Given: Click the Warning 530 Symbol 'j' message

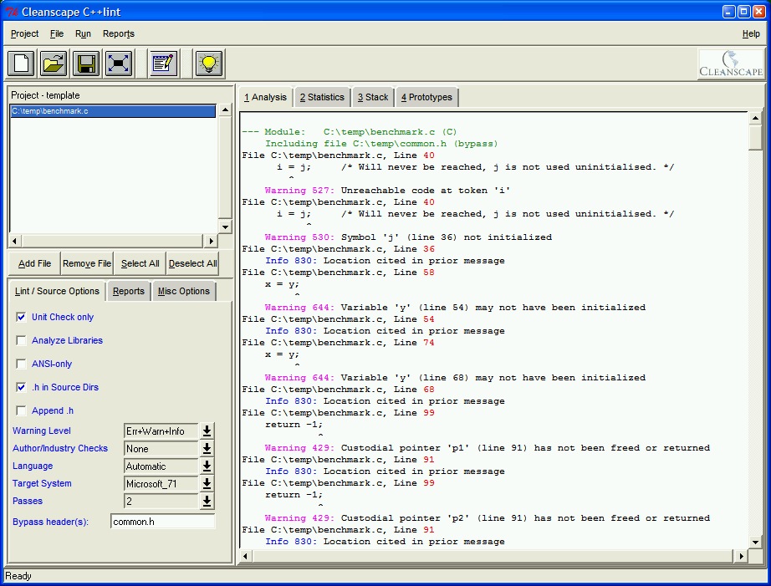Looking at the screenshot, I should click(408, 237).
